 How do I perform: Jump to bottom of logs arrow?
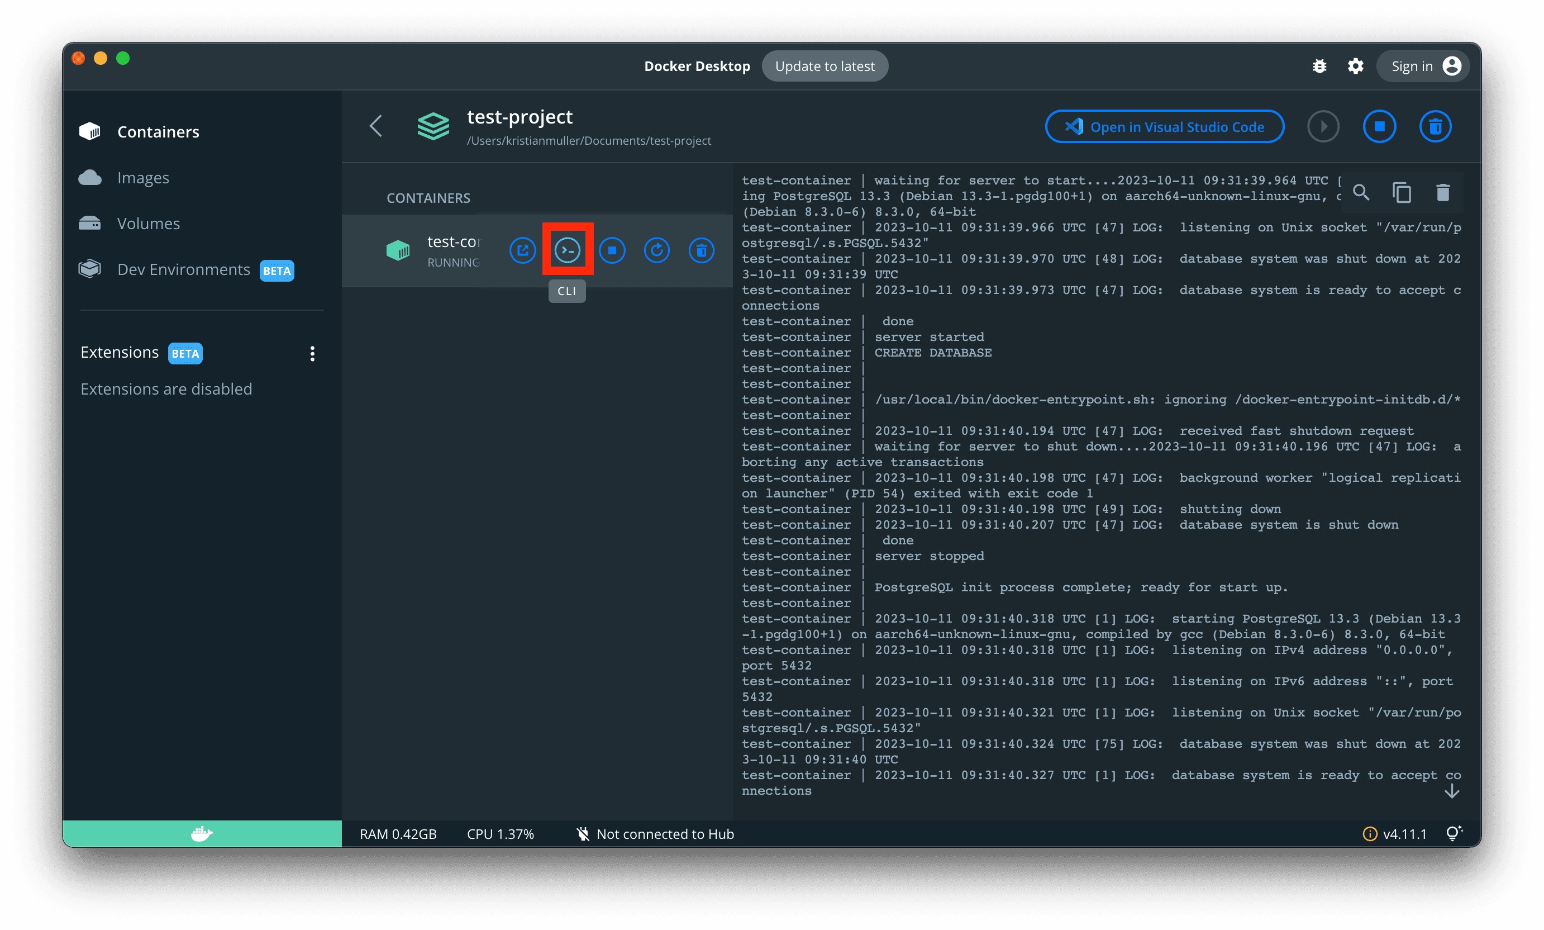[x=1451, y=792]
